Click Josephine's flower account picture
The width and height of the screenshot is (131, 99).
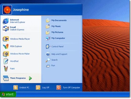7,10
